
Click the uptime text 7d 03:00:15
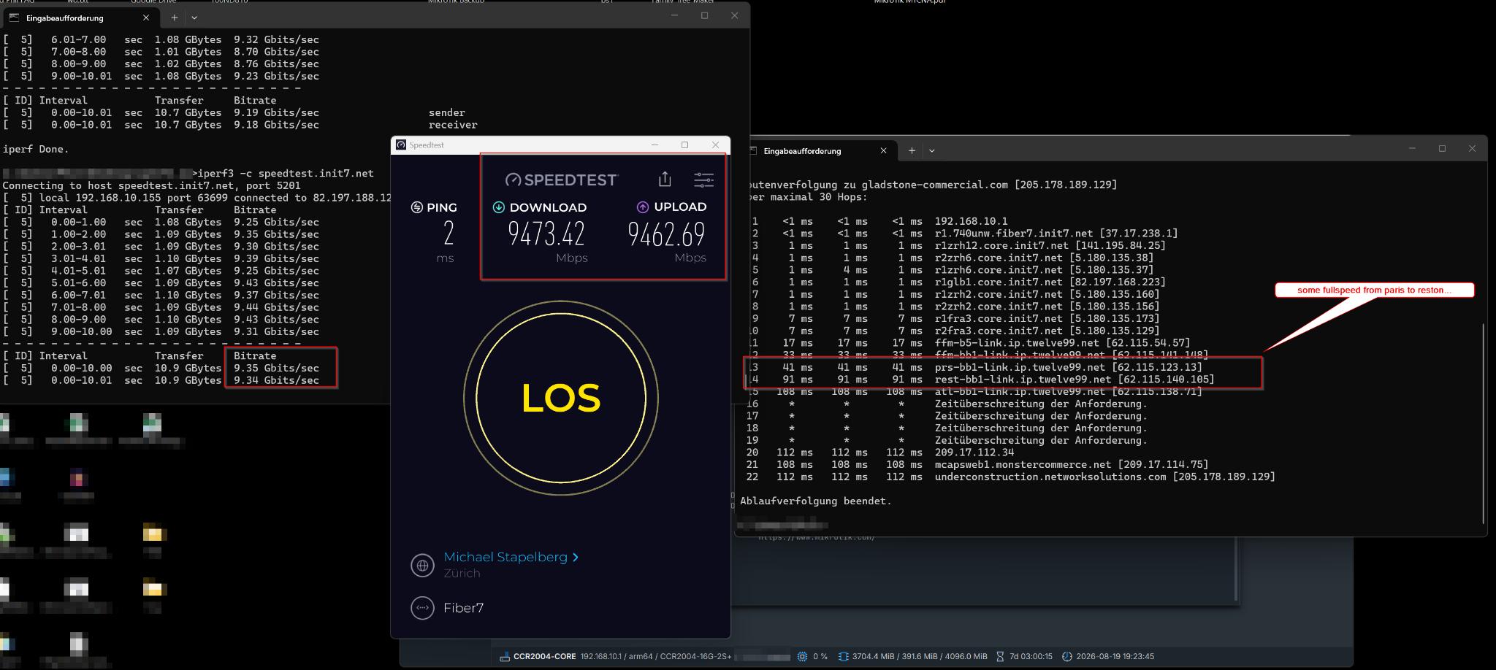(1031, 656)
